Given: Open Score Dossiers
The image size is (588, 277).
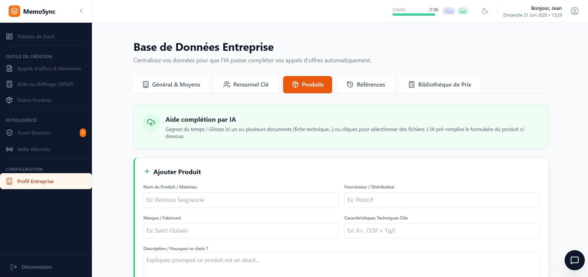Looking at the screenshot, I should point(46,133).
